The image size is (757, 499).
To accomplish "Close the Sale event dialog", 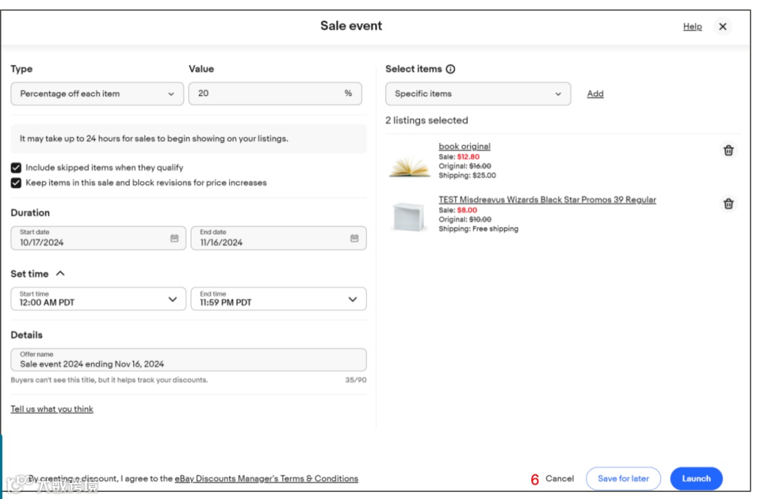I will [x=723, y=27].
